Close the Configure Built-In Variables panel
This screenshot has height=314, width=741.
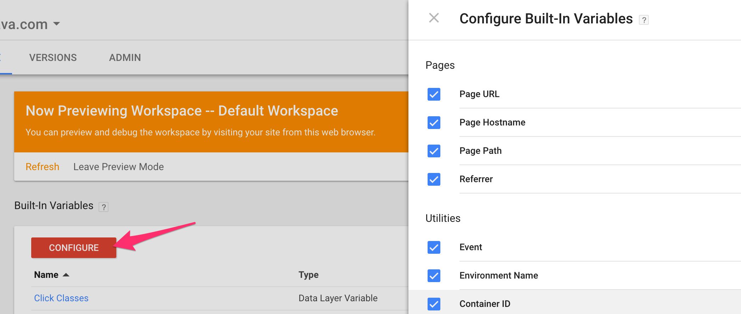pos(434,18)
